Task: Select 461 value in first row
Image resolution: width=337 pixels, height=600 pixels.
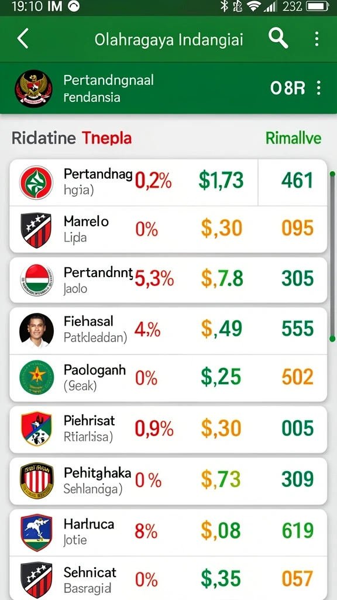Action: (297, 180)
